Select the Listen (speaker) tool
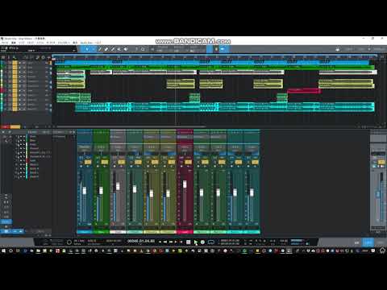This screenshot has height=290, width=387. click(126, 49)
